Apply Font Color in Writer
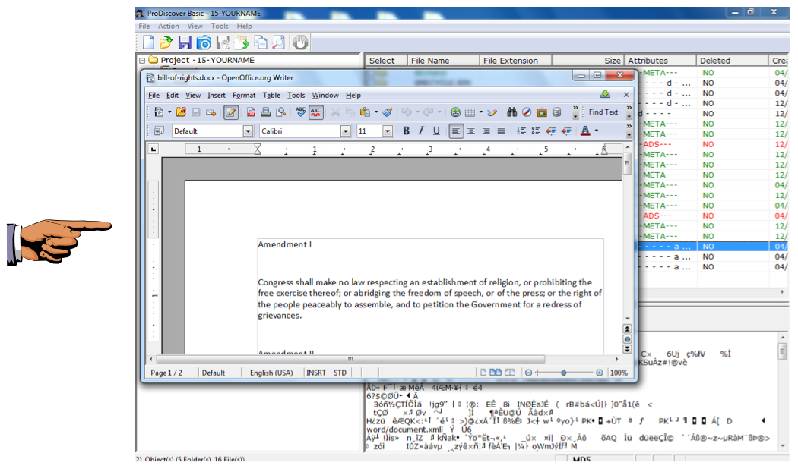The image size is (798, 472). (x=585, y=131)
